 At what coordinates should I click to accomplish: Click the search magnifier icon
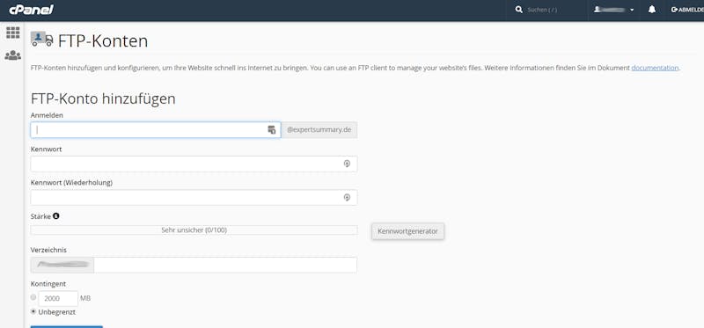[x=519, y=10]
